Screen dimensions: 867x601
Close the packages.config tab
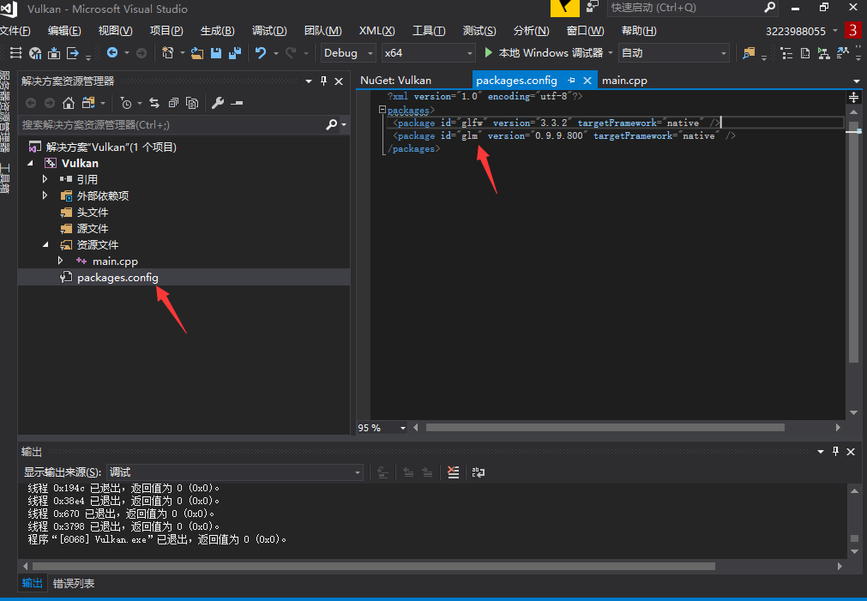coord(587,81)
